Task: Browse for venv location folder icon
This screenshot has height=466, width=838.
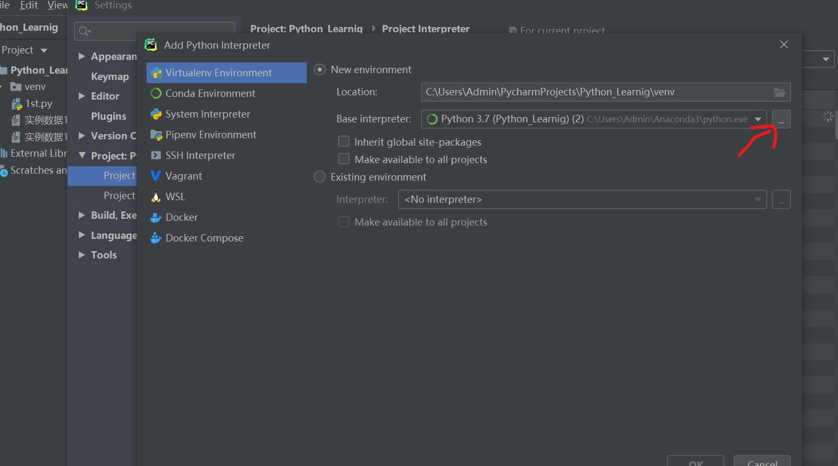Action: coord(780,92)
